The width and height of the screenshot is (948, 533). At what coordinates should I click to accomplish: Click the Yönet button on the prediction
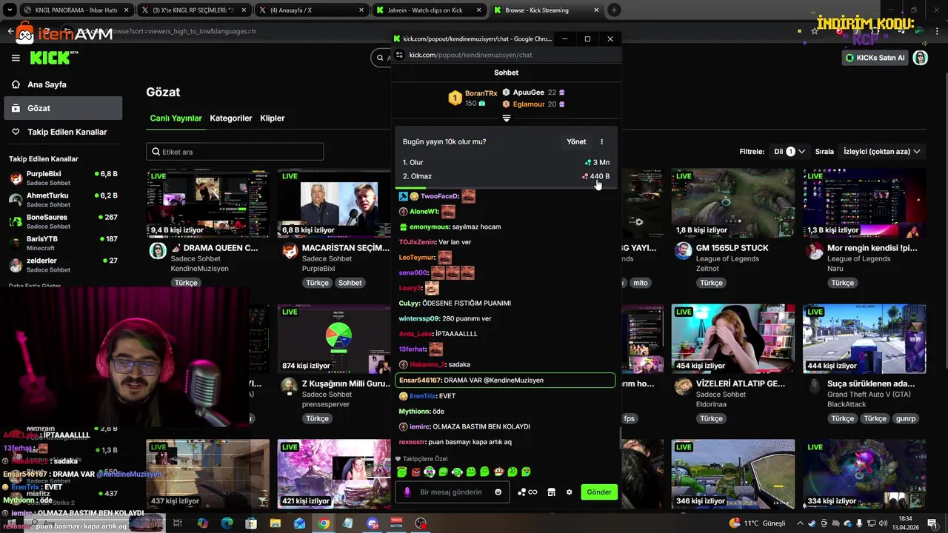[576, 141]
